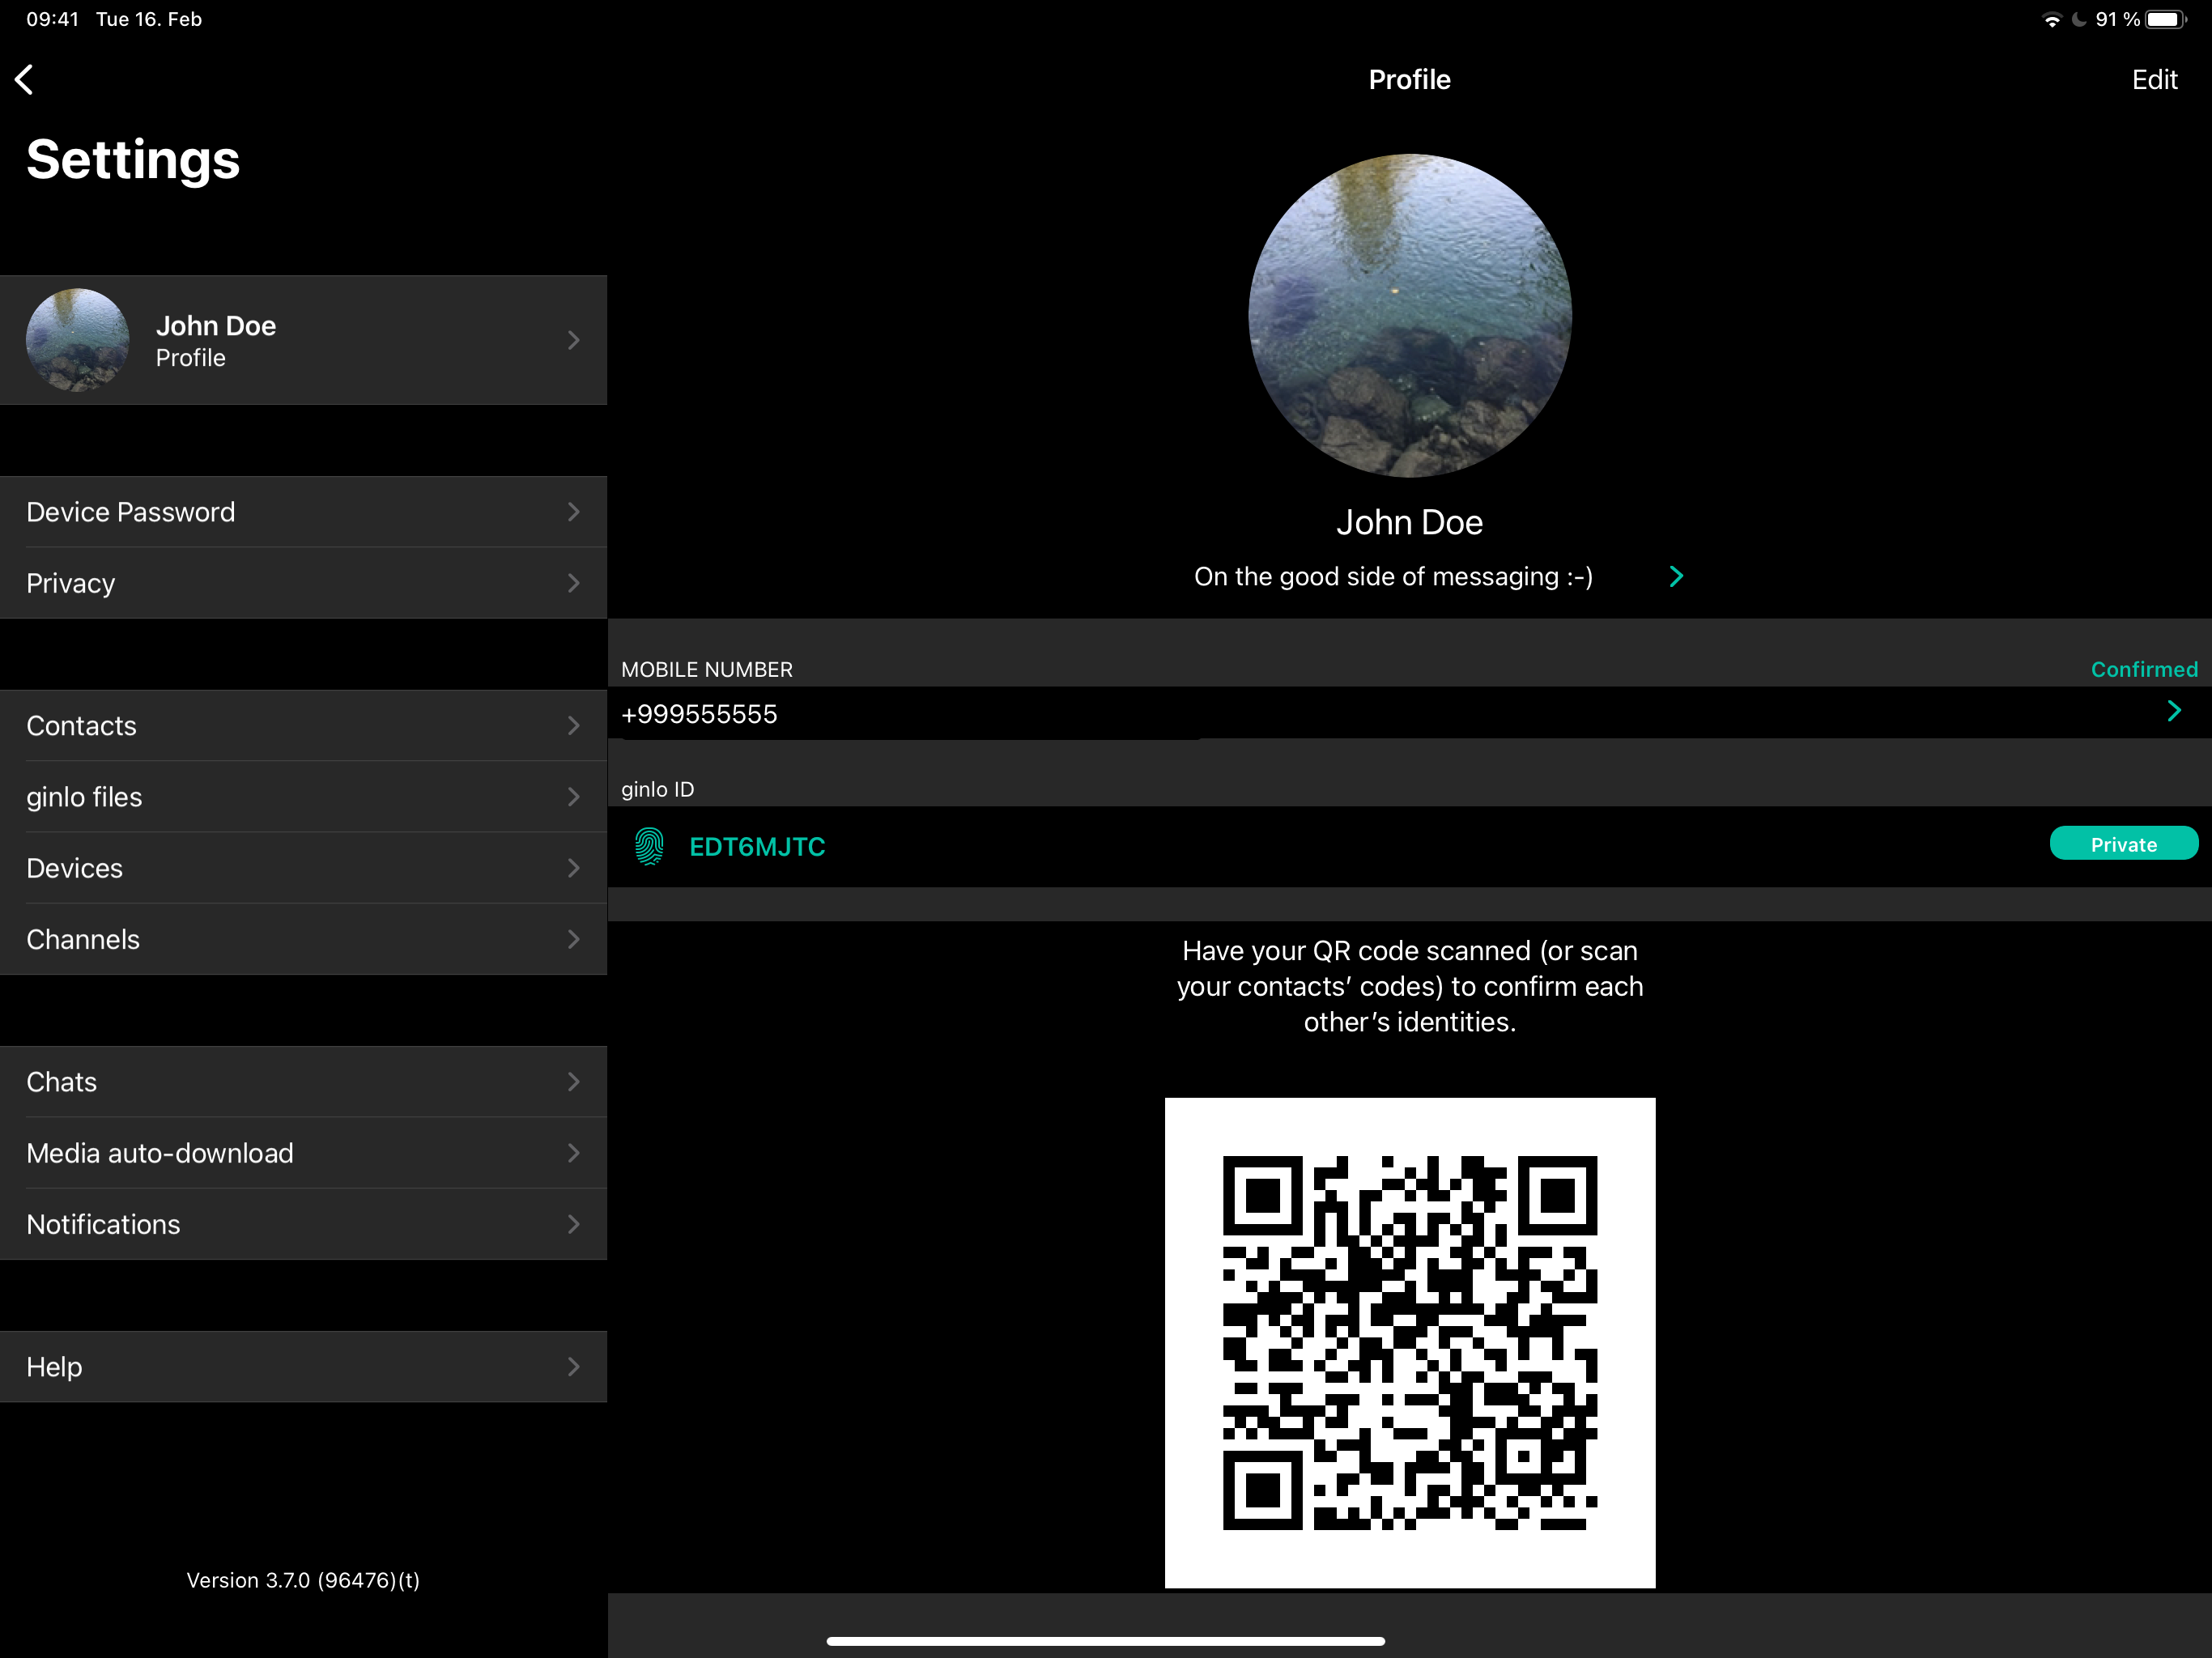
Task: Open the John Doe Profile row
Action: [x=303, y=340]
